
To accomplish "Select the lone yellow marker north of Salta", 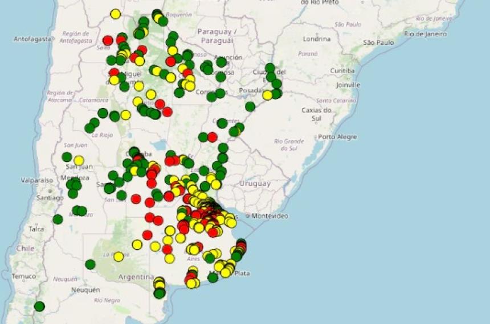I will tap(115, 14).
